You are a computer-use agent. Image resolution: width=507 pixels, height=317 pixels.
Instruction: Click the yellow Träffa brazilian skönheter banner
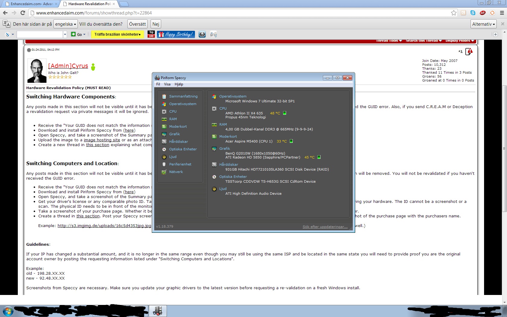(x=117, y=34)
